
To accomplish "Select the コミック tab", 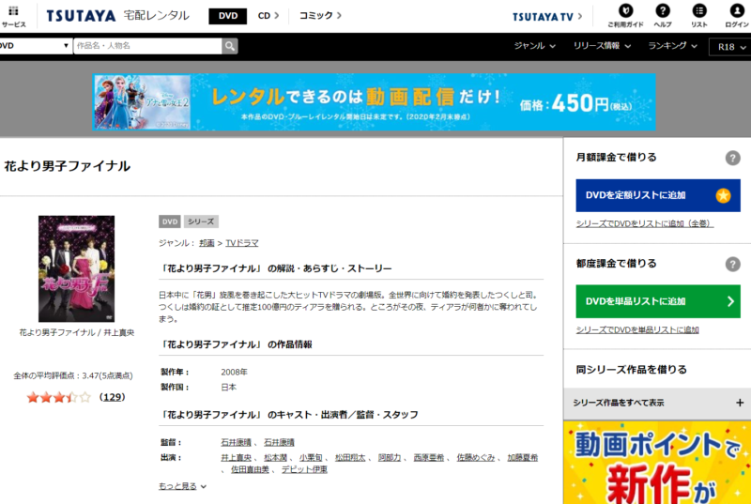I will click(x=320, y=16).
